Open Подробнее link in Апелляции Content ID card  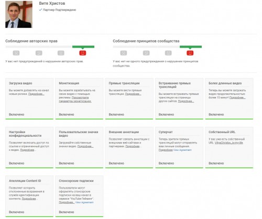click(29, 199)
